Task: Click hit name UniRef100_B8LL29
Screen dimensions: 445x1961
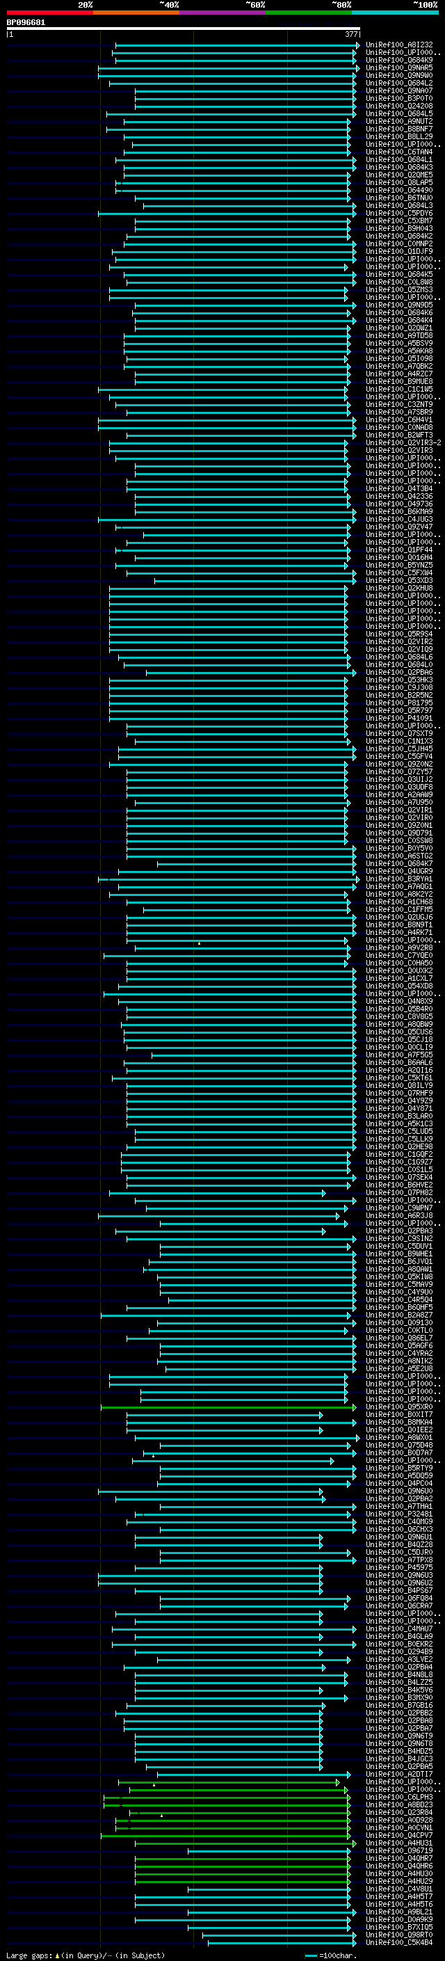Action: pyautogui.click(x=399, y=136)
